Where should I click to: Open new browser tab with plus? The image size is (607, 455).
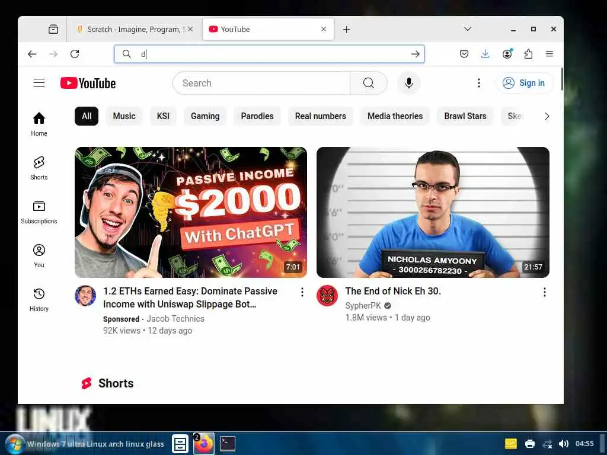pyautogui.click(x=346, y=30)
